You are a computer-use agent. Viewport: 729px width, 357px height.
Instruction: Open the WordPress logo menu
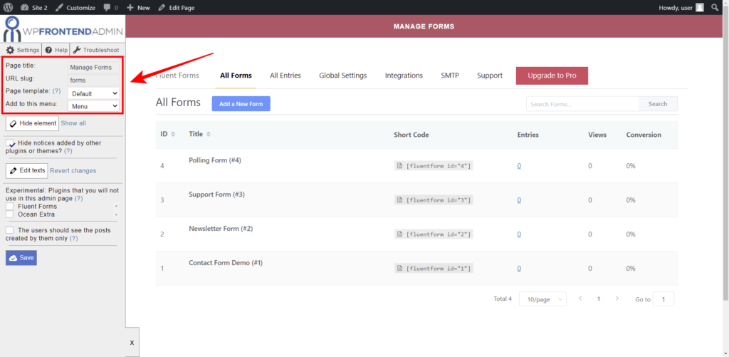(x=8, y=7)
